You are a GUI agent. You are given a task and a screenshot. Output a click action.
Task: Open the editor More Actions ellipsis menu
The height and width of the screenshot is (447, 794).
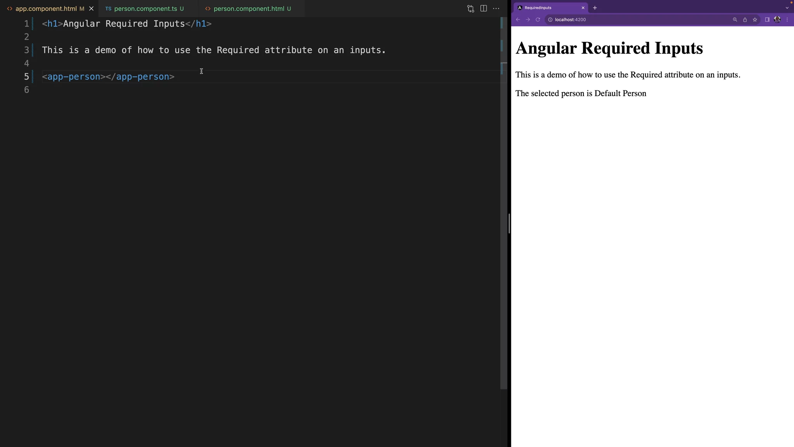(x=496, y=9)
